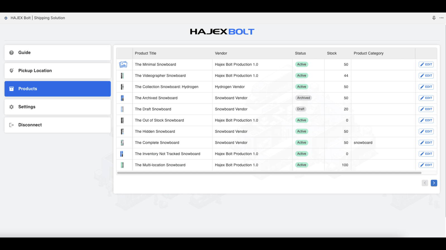Click the Disconnect logout arrow icon
The image size is (446, 250).
[x=11, y=125]
